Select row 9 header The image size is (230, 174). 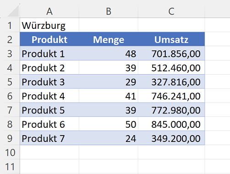[10, 138]
